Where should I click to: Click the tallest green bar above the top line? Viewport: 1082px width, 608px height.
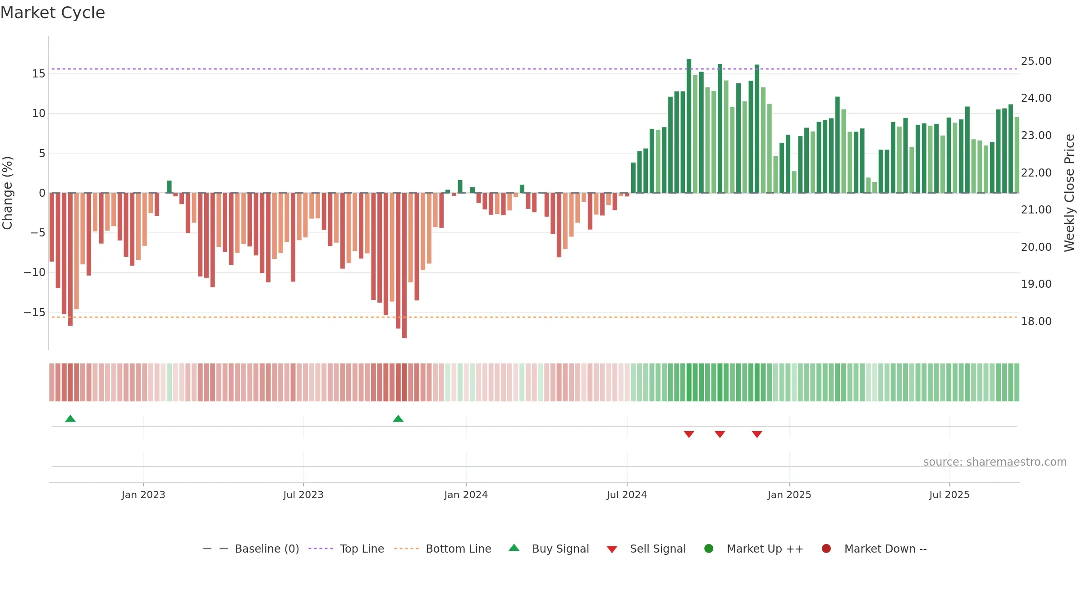click(689, 126)
